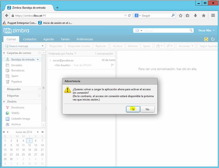Open the oscar@prueba.es conversation
219x168 pixels.
(x=81, y=63)
